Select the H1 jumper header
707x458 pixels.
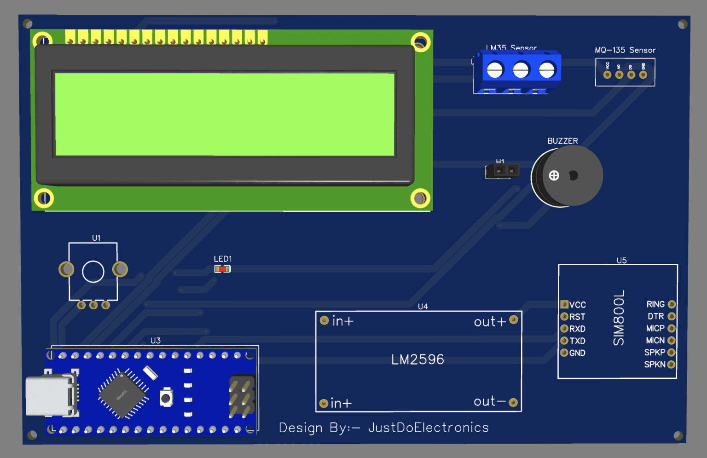[x=502, y=170]
